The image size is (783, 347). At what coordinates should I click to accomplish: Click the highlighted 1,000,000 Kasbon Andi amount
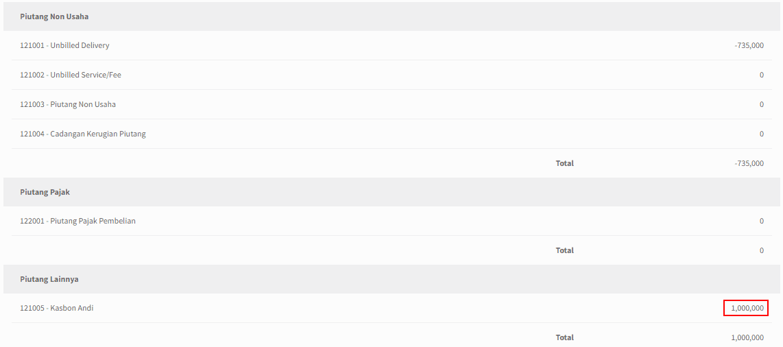746,308
